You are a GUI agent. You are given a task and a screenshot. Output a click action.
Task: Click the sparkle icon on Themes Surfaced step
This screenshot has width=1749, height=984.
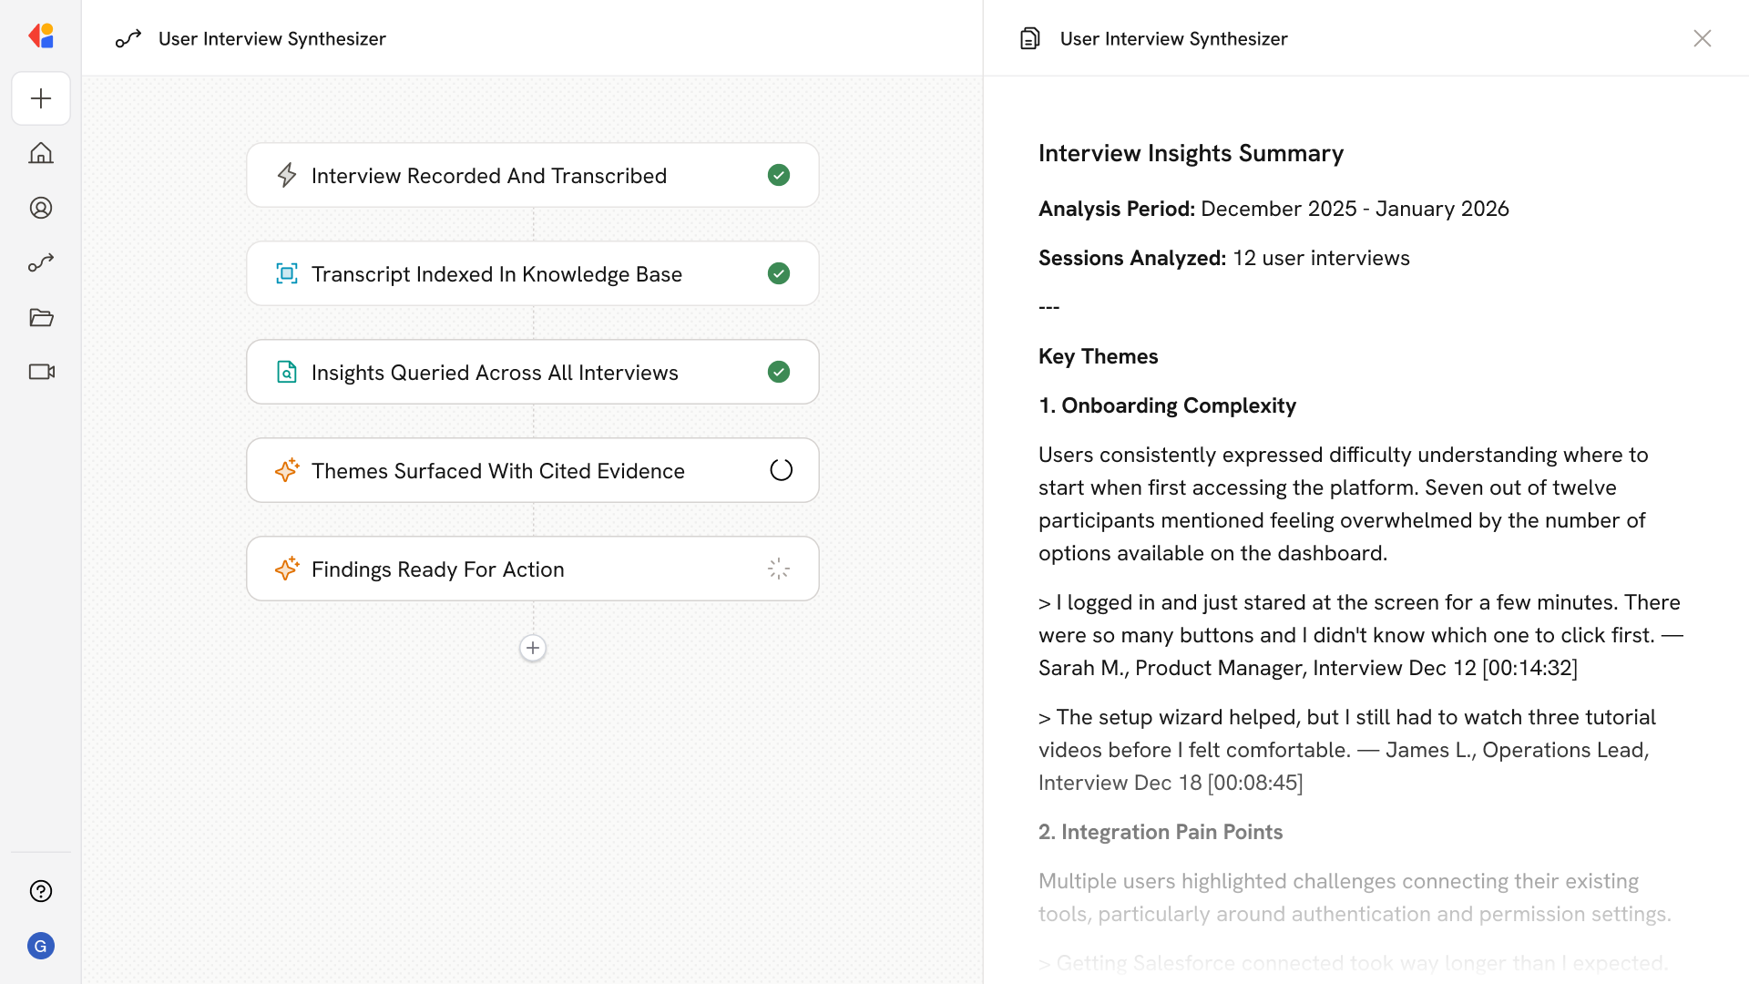287,470
